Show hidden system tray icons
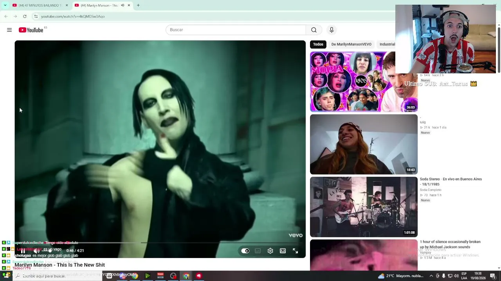The image size is (501, 281). [x=431, y=276]
